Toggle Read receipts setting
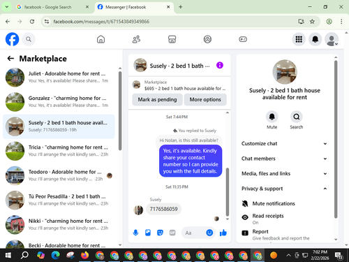This screenshot has height=262, width=349. (x=284, y=219)
